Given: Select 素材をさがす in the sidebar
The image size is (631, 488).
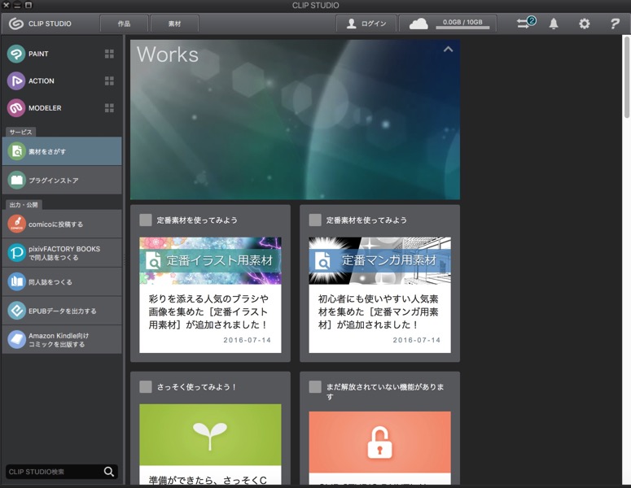Looking at the screenshot, I should point(62,151).
